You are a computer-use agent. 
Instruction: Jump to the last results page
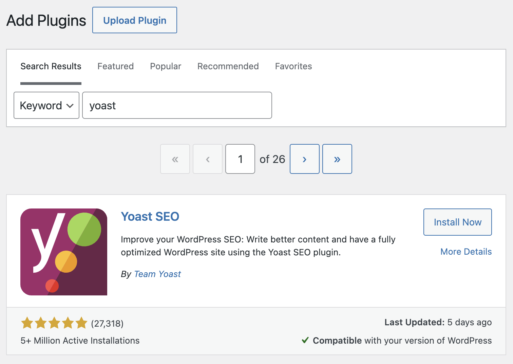pyautogui.click(x=337, y=159)
